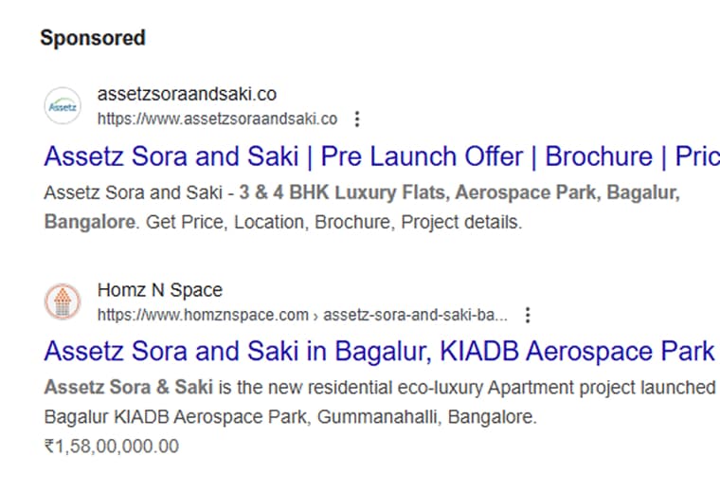This screenshot has width=720, height=493.
Task: Click the https://www.assetzsoraandsaki.co URL text
Action: click(x=218, y=119)
